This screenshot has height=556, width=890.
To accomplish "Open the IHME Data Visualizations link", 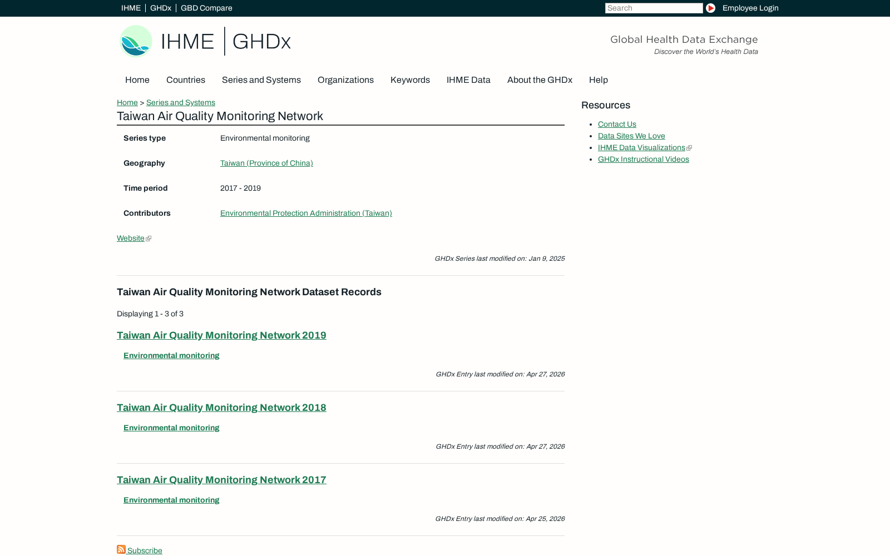I will (641, 147).
